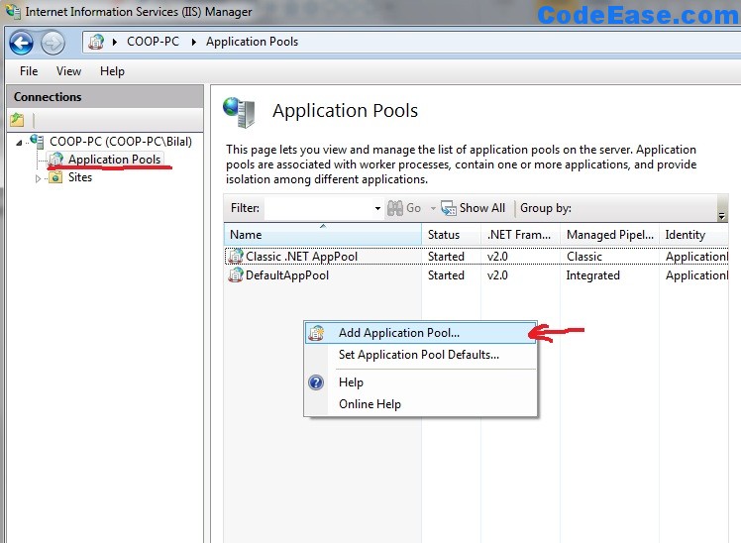Go back with the blue Back arrow
Viewport: 741px width, 543px height.
coord(21,43)
